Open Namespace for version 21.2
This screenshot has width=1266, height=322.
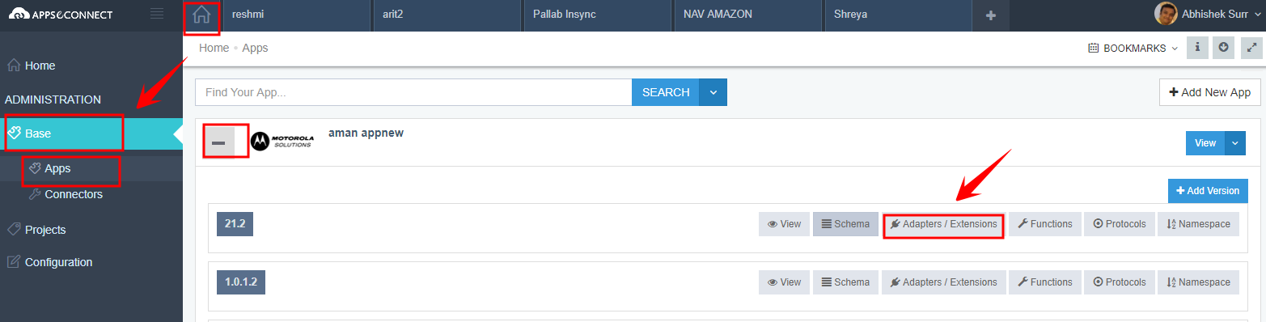[1199, 224]
